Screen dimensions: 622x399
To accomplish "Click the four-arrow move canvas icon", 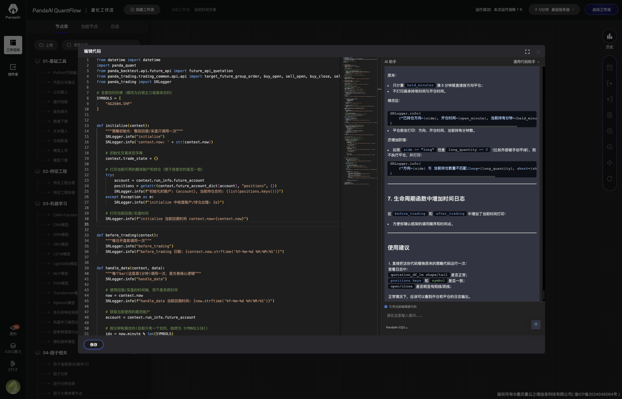I will [610, 163].
